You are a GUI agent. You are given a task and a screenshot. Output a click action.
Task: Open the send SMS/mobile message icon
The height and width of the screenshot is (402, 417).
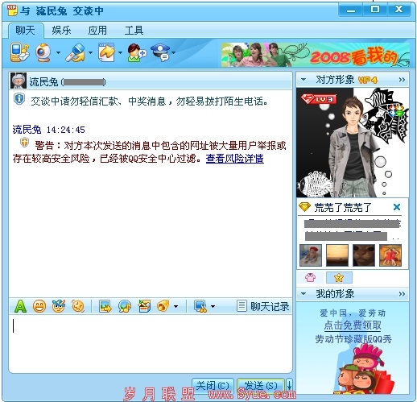(19, 52)
